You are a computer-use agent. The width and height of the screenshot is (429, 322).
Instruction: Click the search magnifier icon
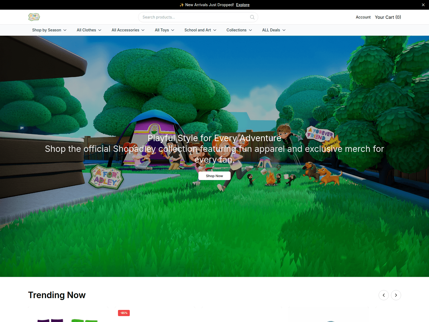click(x=252, y=17)
